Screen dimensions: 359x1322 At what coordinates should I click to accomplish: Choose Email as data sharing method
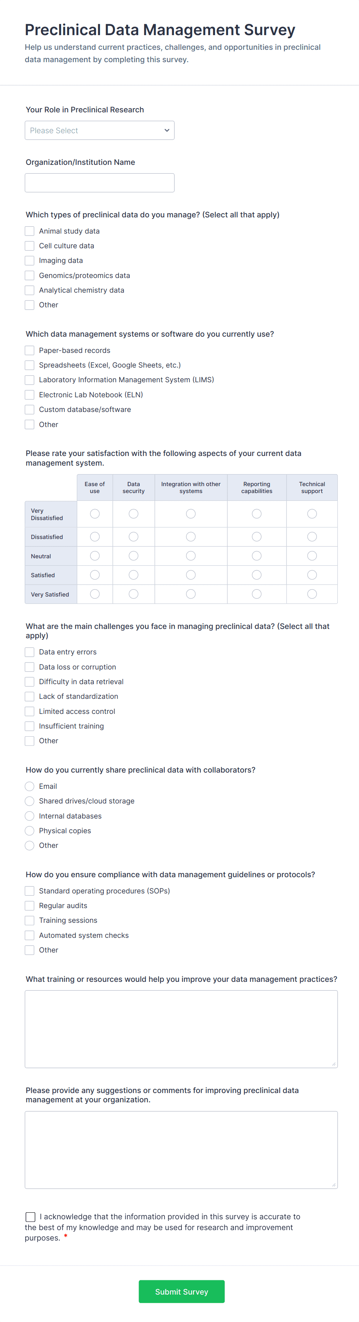pyautogui.click(x=29, y=786)
